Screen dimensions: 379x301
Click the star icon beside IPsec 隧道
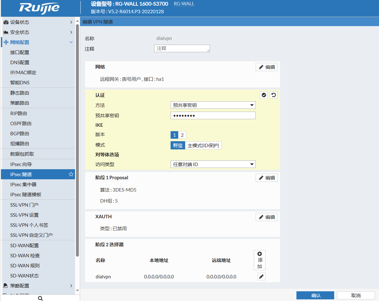click(x=71, y=174)
